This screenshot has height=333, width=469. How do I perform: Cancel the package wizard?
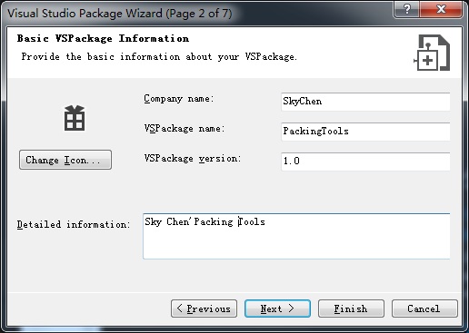(x=424, y=309)
